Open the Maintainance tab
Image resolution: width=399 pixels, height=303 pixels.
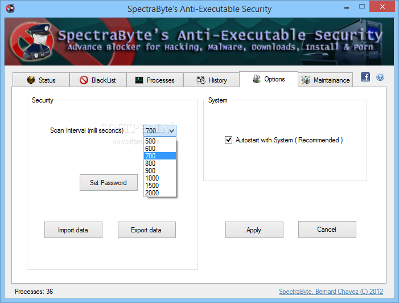(326, 80)
